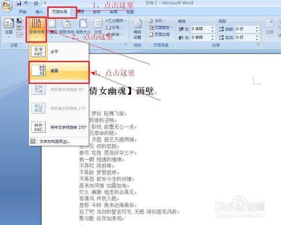Image resolution: width=281 pixels, height=225 pixels.
Task: Open 稿纸设置 manuscript paper settings
Action: 137,29
